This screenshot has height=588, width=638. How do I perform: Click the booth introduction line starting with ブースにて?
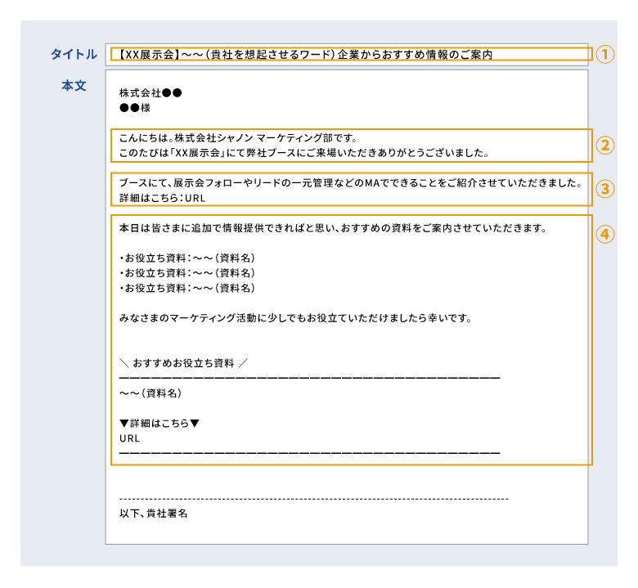tap(350, 182)
